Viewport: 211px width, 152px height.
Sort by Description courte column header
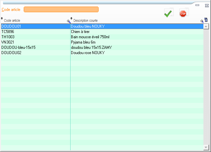[x=85, y=21]
